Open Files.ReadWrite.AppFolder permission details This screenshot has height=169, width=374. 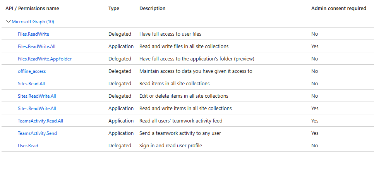click(x=45, y=59)
